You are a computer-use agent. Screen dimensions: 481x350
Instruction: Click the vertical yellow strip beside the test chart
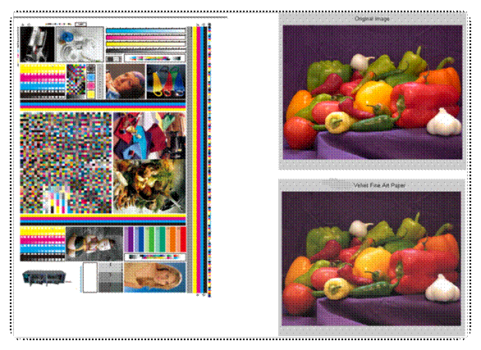pos(195,160)
